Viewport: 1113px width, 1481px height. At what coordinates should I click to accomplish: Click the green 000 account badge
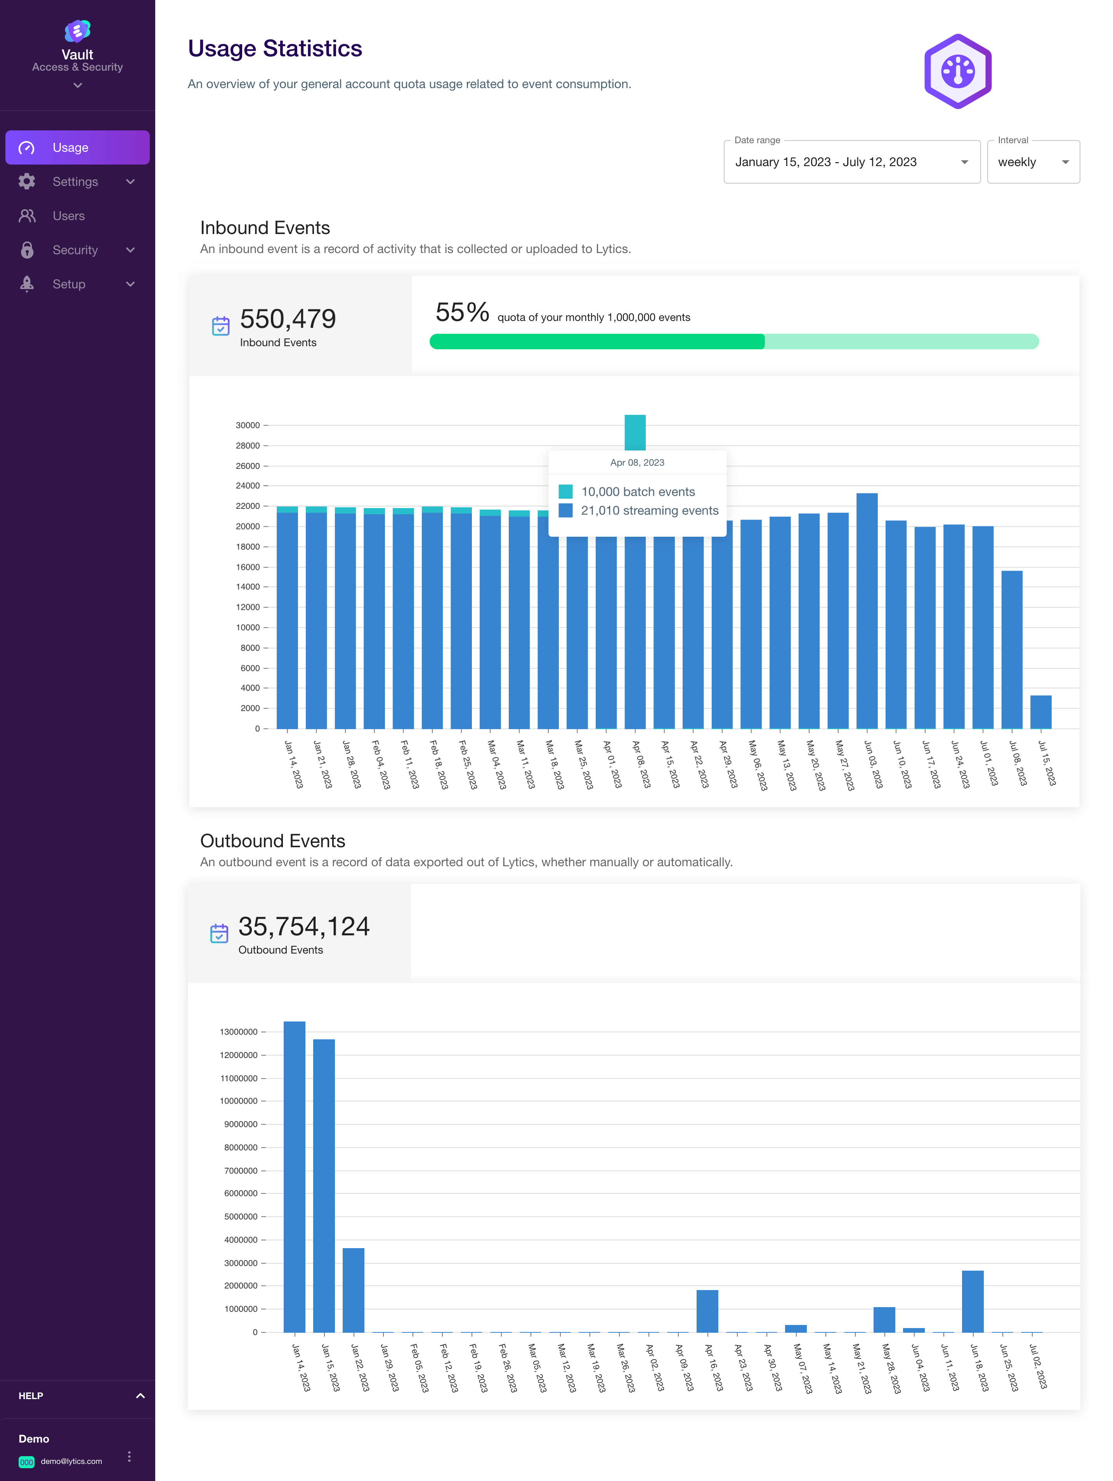(x=26, y=1462)
